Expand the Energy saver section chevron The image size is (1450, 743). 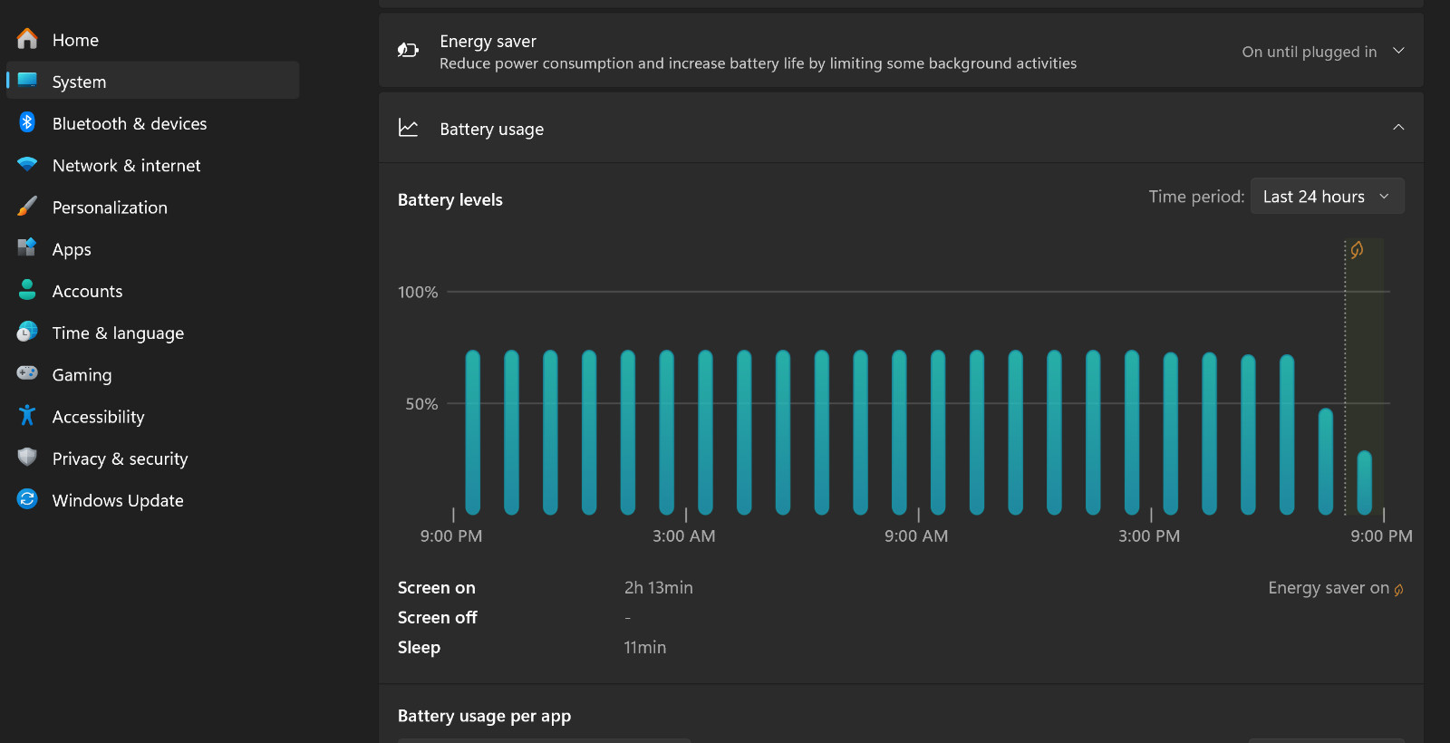tap(1398, 51)
